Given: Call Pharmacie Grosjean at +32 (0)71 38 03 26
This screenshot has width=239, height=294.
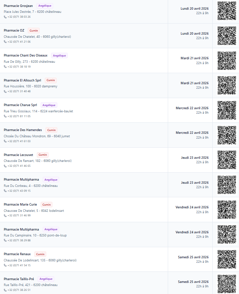Looking at the screenshot, I should point(19,17).
